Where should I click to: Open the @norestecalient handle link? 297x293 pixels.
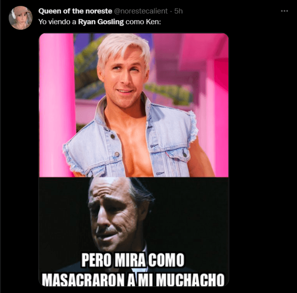coord(141,11)
